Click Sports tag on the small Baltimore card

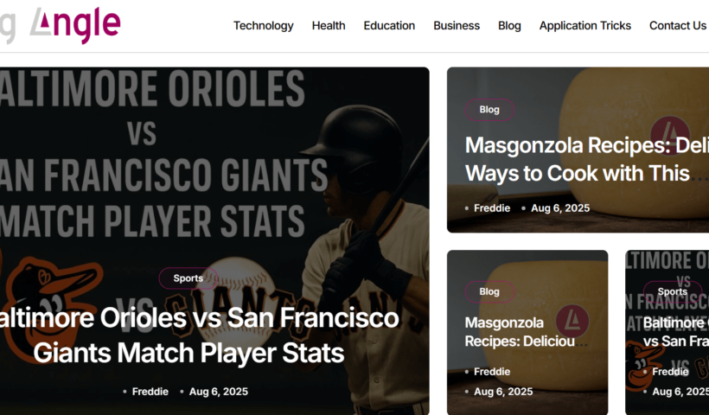pyautogui.click(x=673, y=291)
